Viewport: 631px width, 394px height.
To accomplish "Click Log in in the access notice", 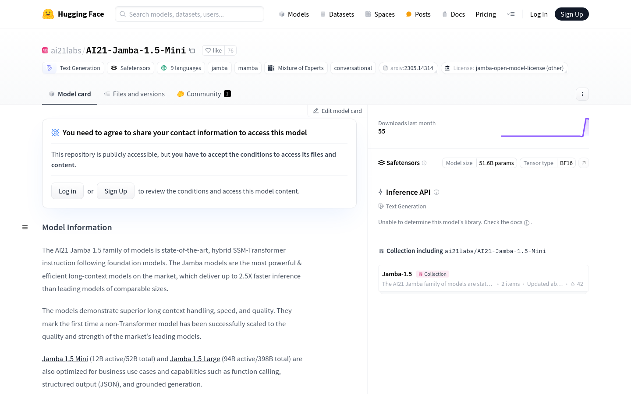I will pos(67,191).
